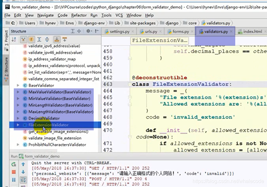267x187 pixels.
Task: Expand ProhibitNullCharactersValidator class node
Action: pyautogui.click(x=18, y=144)
